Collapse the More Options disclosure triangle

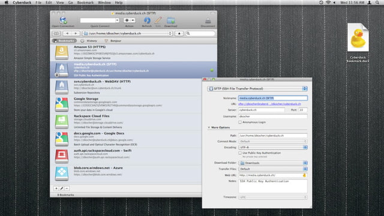coord(209,128)
